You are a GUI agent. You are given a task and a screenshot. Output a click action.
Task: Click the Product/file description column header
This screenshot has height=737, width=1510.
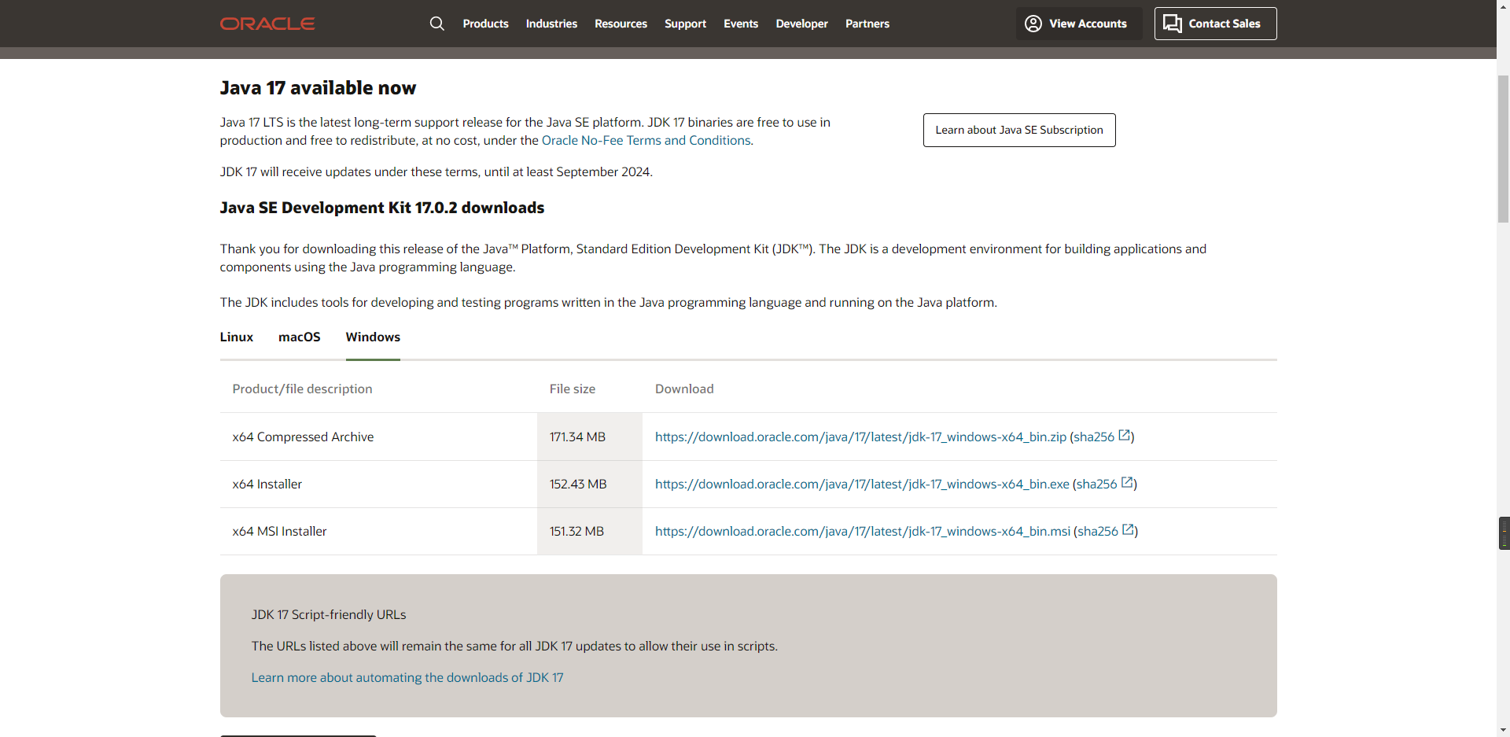point(302,389)
